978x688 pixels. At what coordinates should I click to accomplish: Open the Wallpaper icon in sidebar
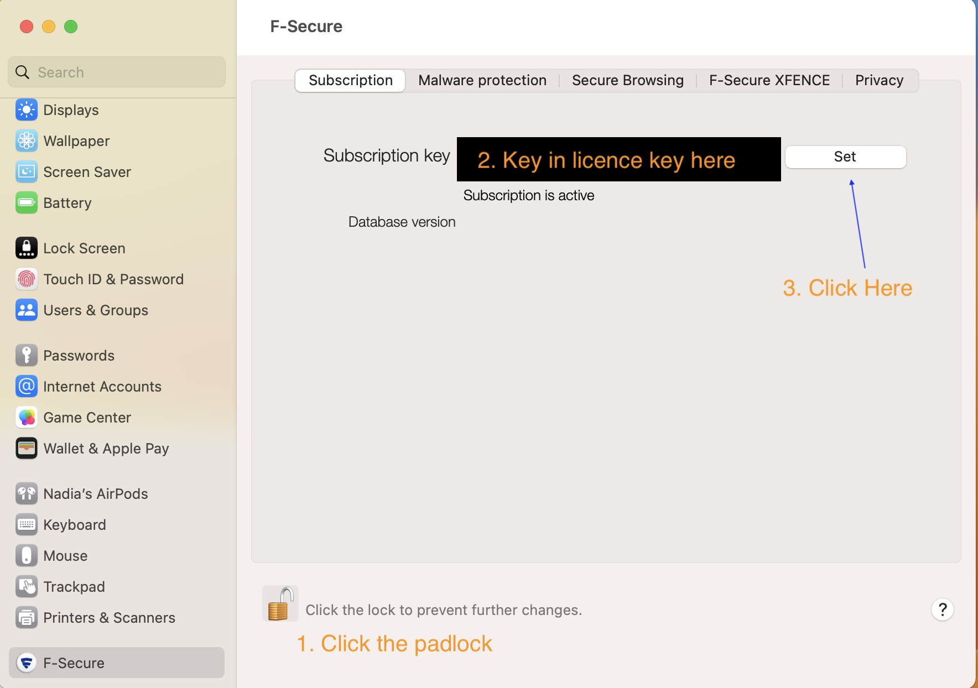[27, 141]
